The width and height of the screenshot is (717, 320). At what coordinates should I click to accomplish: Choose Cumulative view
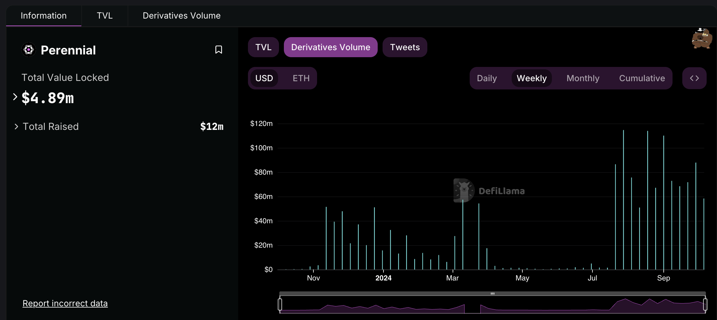[642, 78]
